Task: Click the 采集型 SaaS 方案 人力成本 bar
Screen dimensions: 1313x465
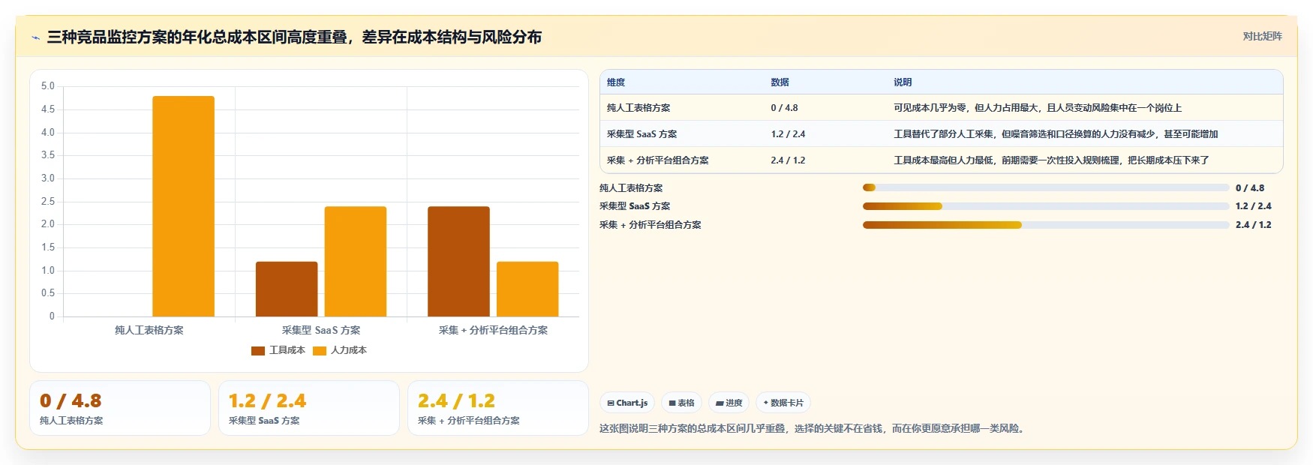Action: (356, 261)
